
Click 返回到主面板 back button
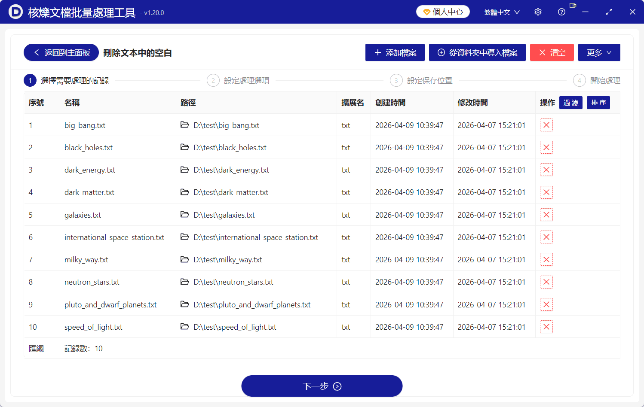[x=61, y=52]
